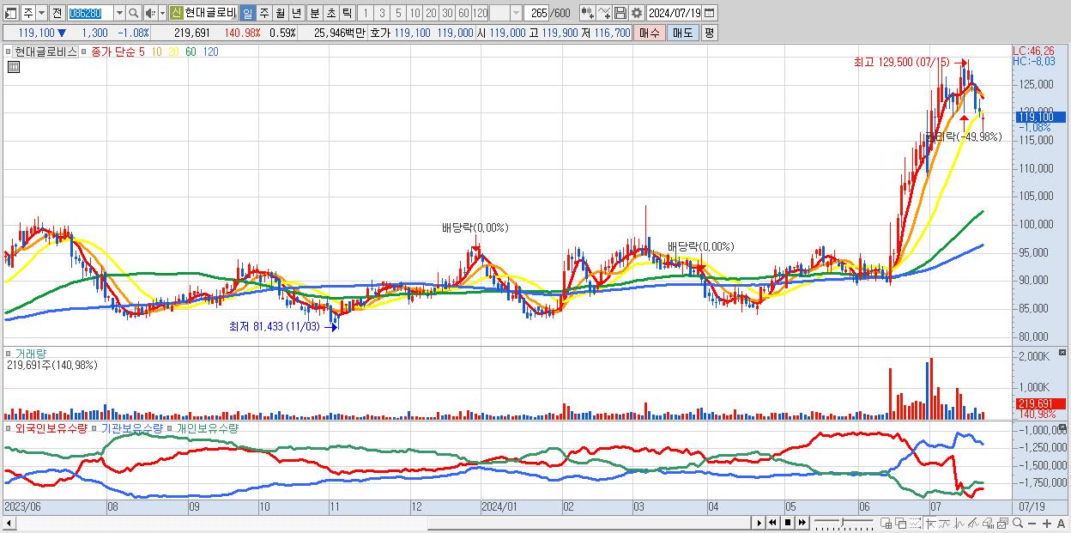Select the 초 second chart period

(330, 14)
